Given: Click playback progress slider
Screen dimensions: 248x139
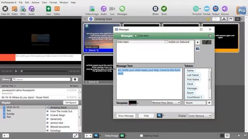Looking at the screenshot, I should pyautogui.click(x=44, y=71).
